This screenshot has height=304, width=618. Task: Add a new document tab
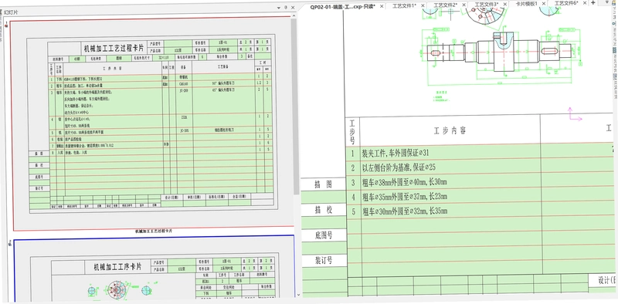tap(594, 3)
